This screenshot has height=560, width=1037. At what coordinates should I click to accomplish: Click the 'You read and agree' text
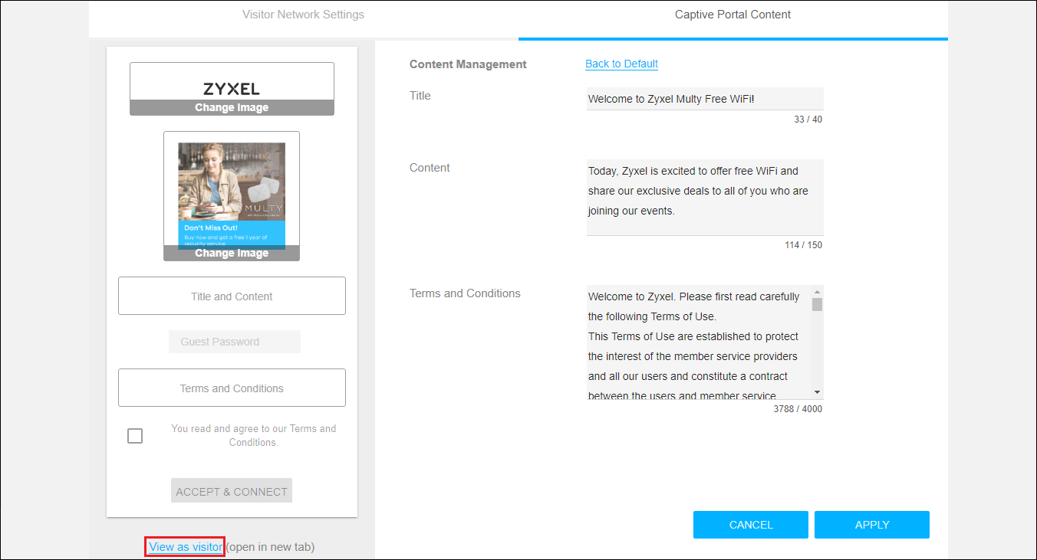tap(253, 435)
